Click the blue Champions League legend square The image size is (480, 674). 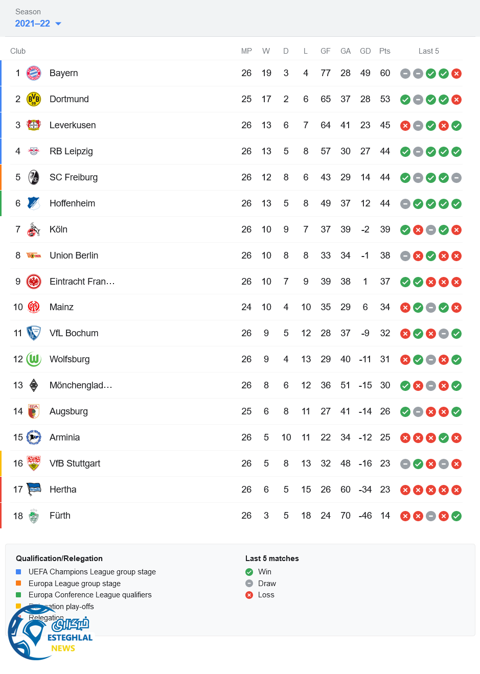pos(18,572)
